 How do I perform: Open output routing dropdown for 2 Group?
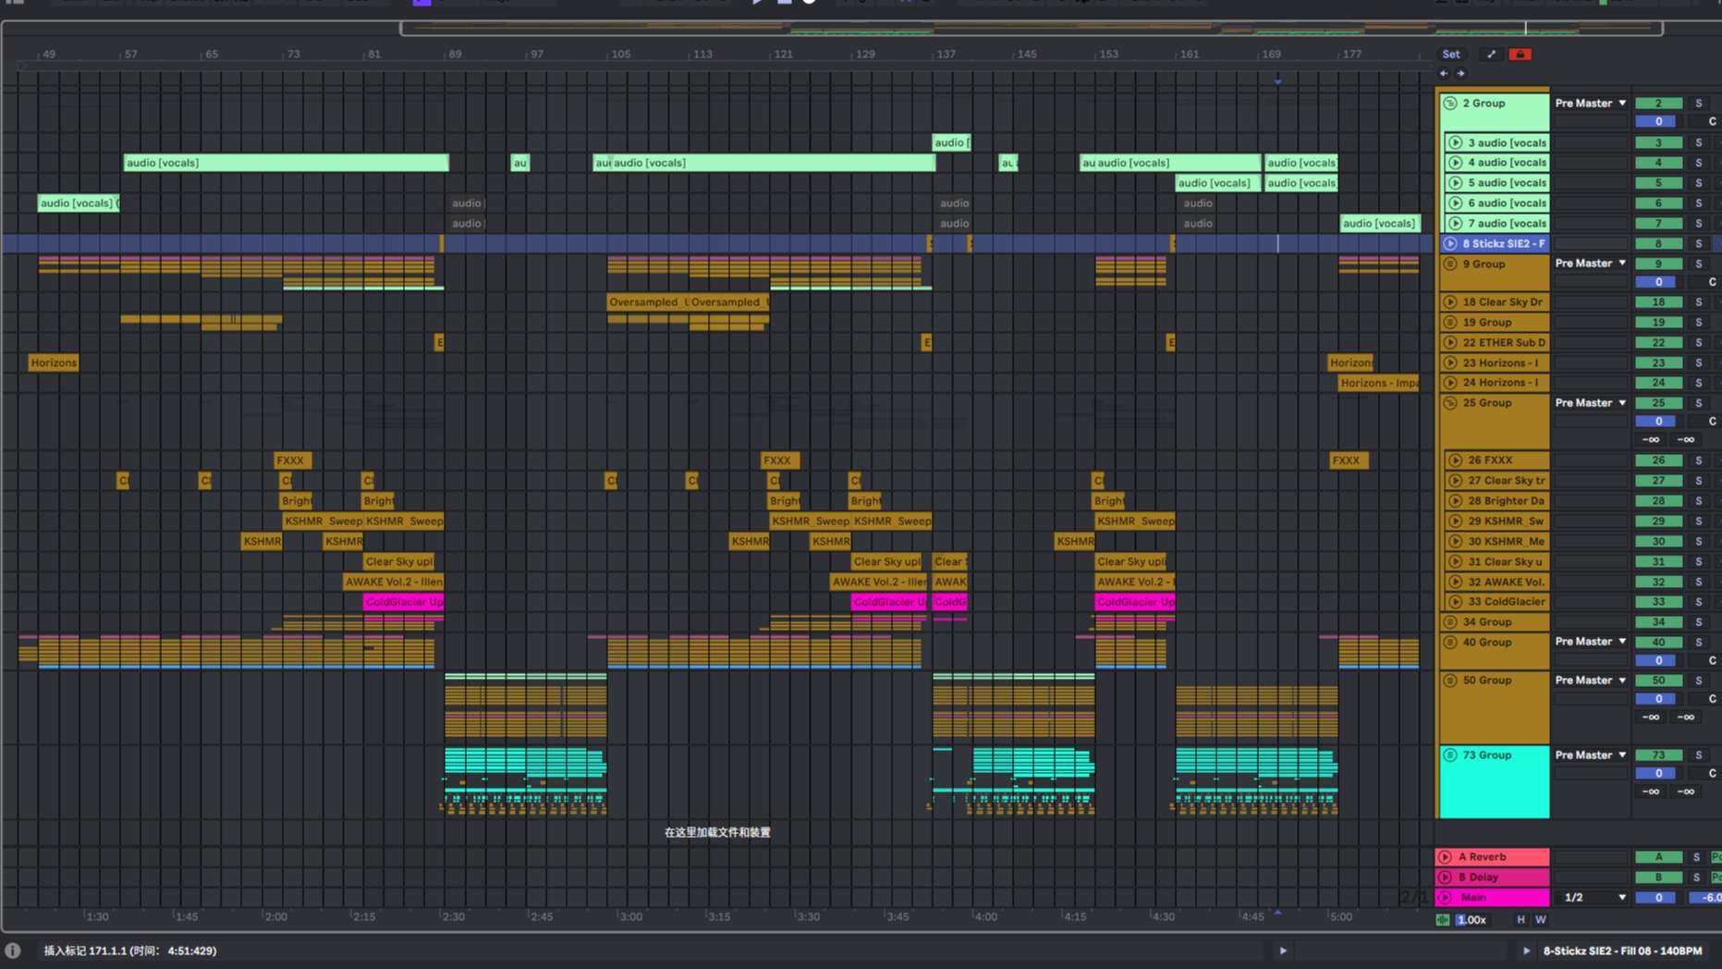pos(1590,104)
